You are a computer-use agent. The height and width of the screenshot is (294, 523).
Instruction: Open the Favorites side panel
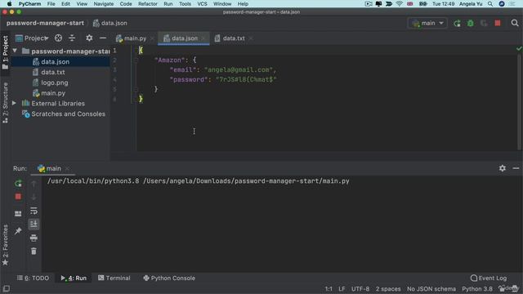tap(6, 245)
